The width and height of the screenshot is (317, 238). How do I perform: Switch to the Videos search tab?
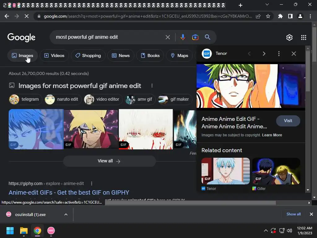click(x=54, y=55)
